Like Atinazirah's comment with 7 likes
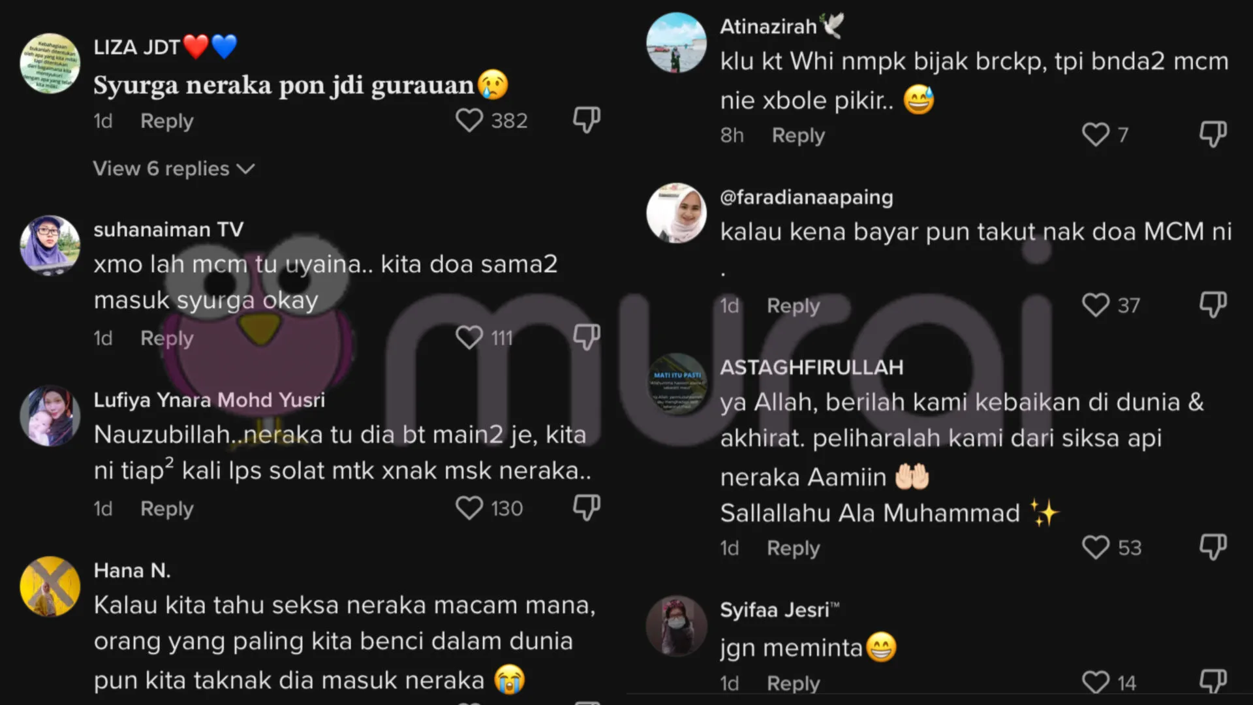The height and width of the screenshot is (705, 1253). (1095, 134)
